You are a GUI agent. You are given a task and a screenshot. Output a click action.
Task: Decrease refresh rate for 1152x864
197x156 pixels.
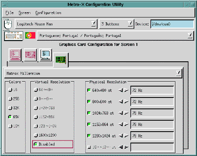click(121, 124)
